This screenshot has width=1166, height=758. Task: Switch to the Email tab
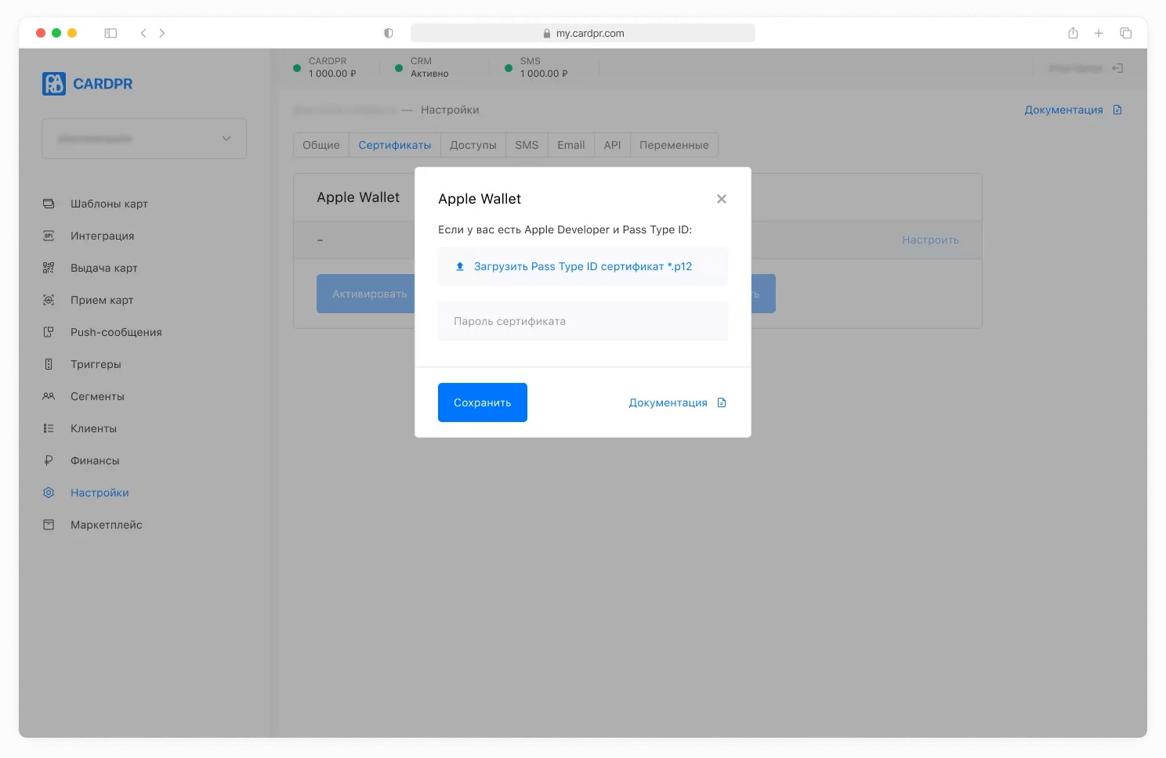[571, 145]
